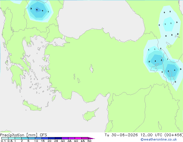Click the "35" legend label

[x=70, y=141]
